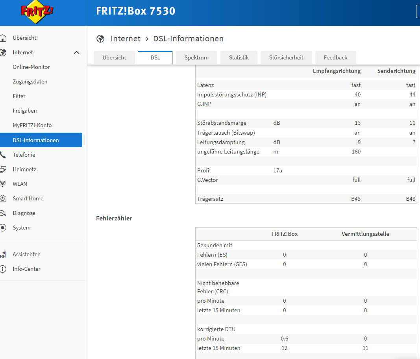Click the Info-Center info icon
Viewport: 420px width, 359px height.
click(x=3, y=269)
